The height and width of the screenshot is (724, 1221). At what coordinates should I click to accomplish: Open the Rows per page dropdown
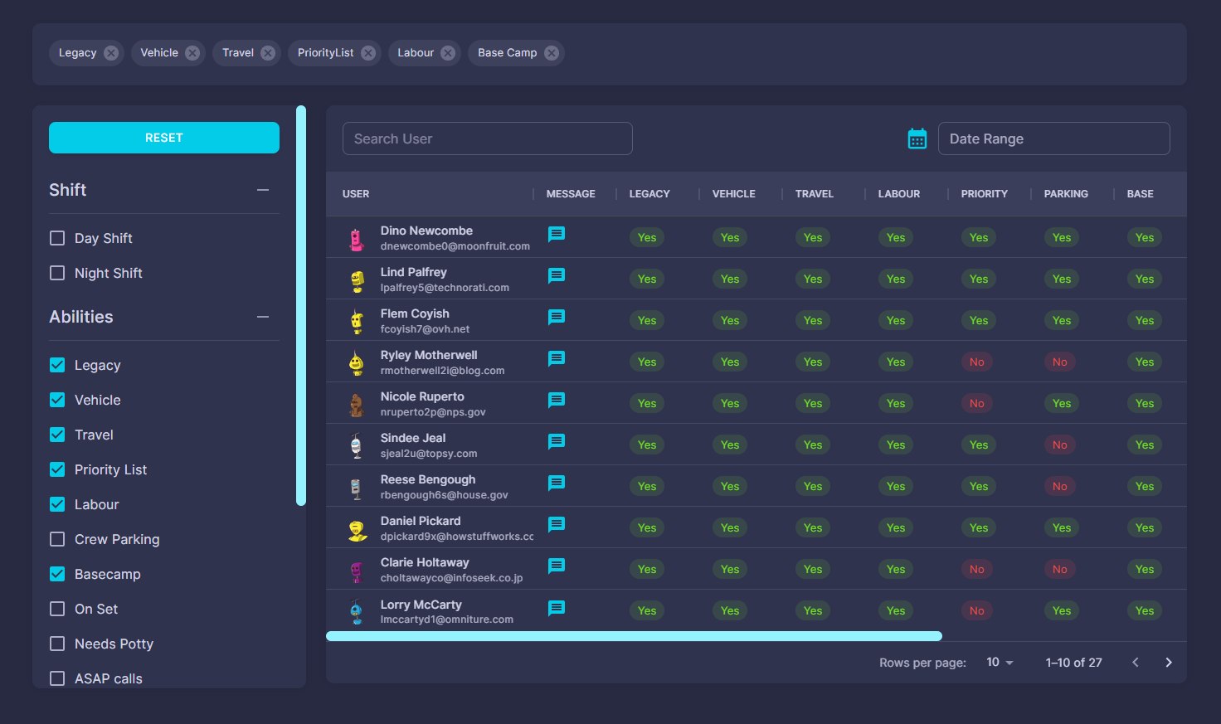coord(1000,662)
